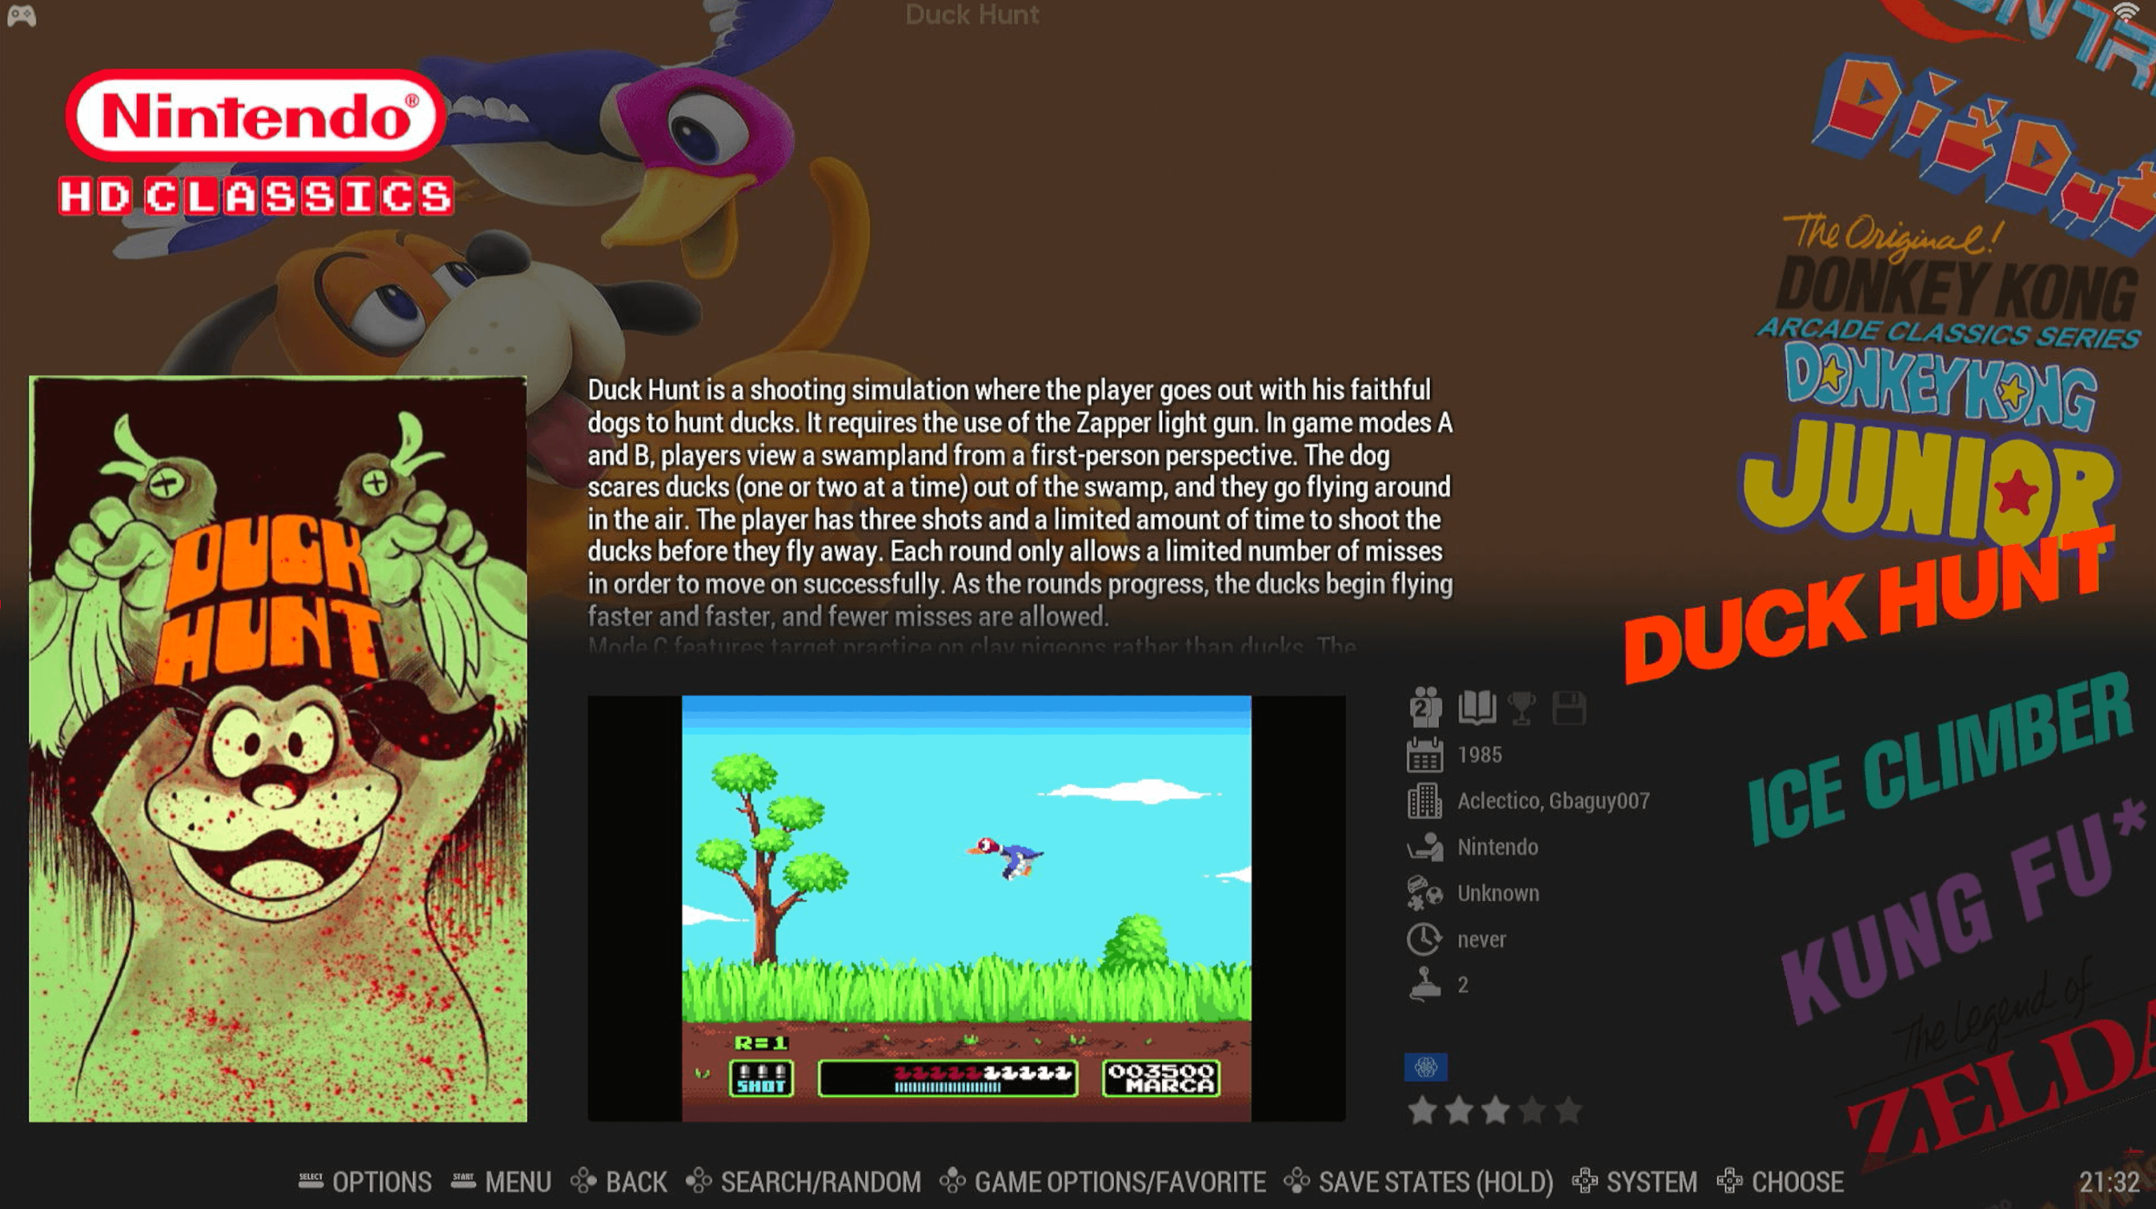Click the trophy achievements icon
This screenshot has height=1209, width=2156.
click(1522, 708)
